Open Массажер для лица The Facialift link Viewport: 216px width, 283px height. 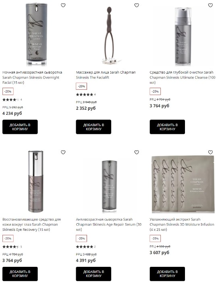(106, 75)
